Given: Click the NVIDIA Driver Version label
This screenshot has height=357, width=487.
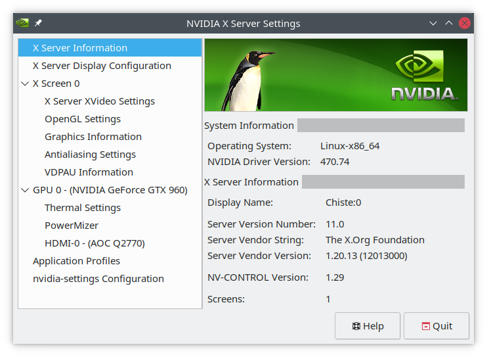Looking at the screenshot, I should pyautogui.click(x=259, y=162).
